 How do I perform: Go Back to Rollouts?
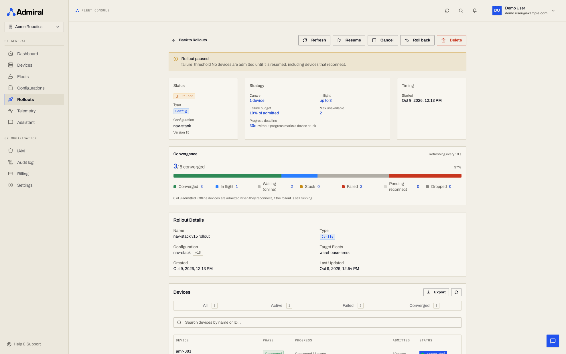click(189, 40)
